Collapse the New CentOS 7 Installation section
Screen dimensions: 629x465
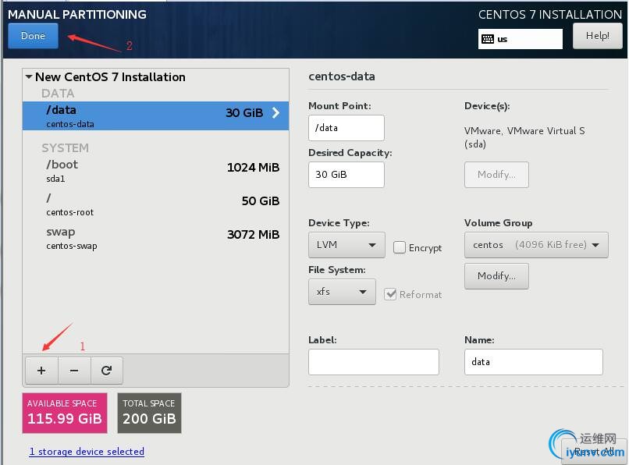[x=29, y=76]
